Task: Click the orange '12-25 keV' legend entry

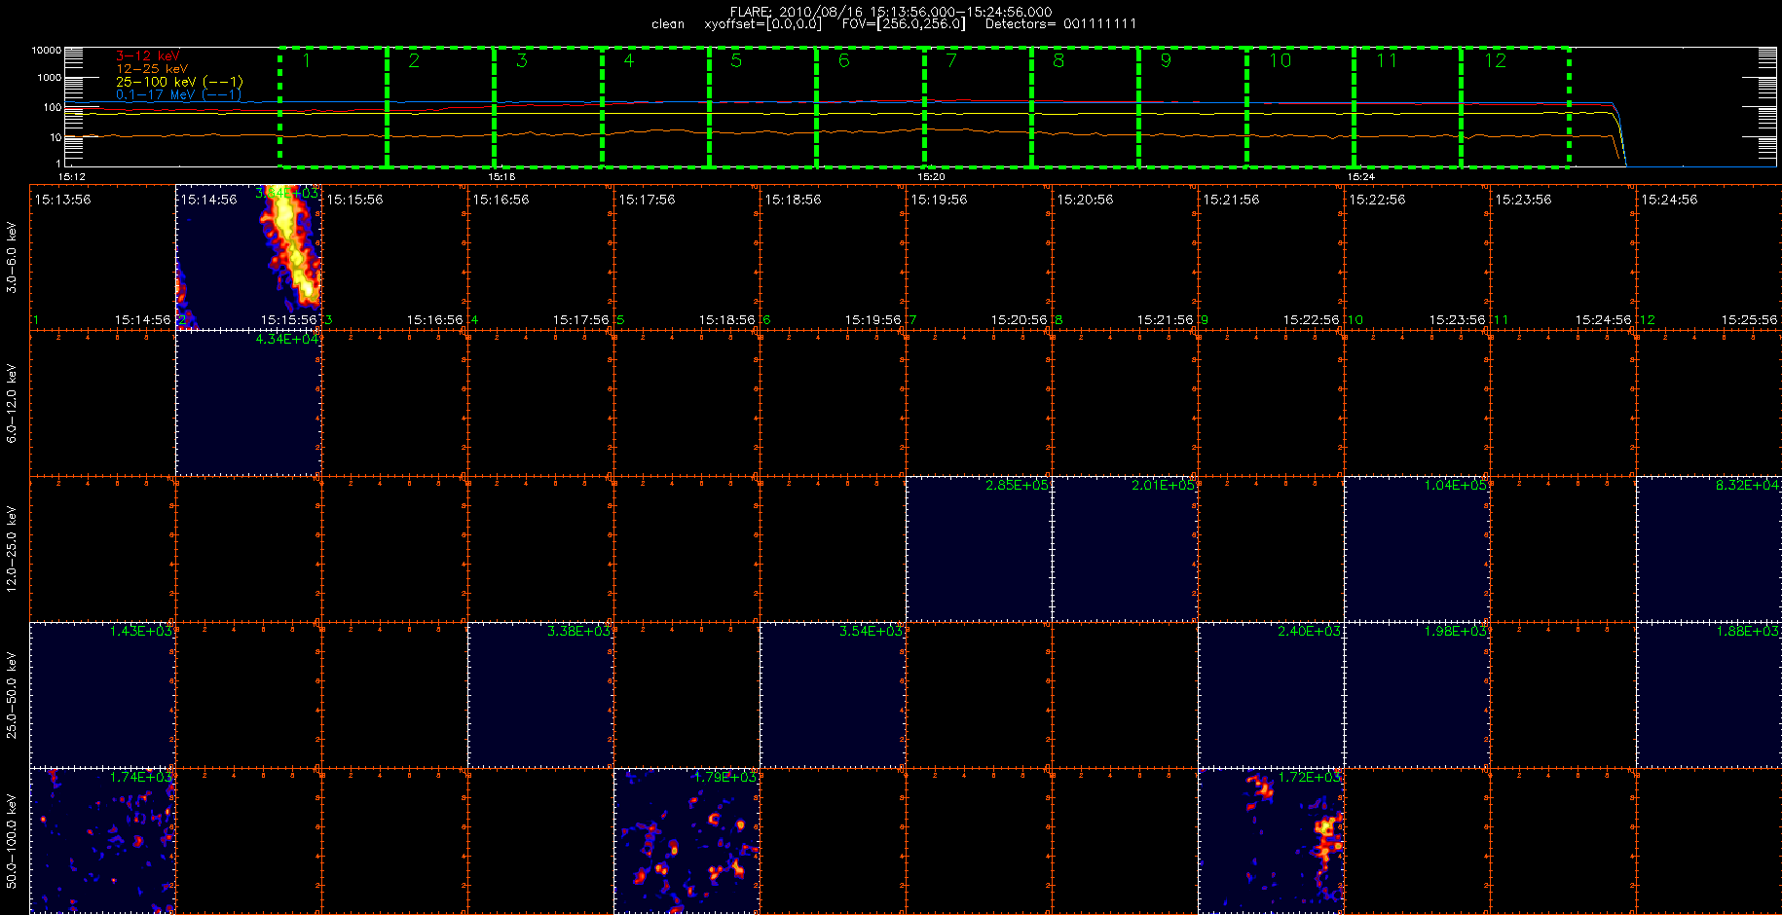Action: point(152,69)
